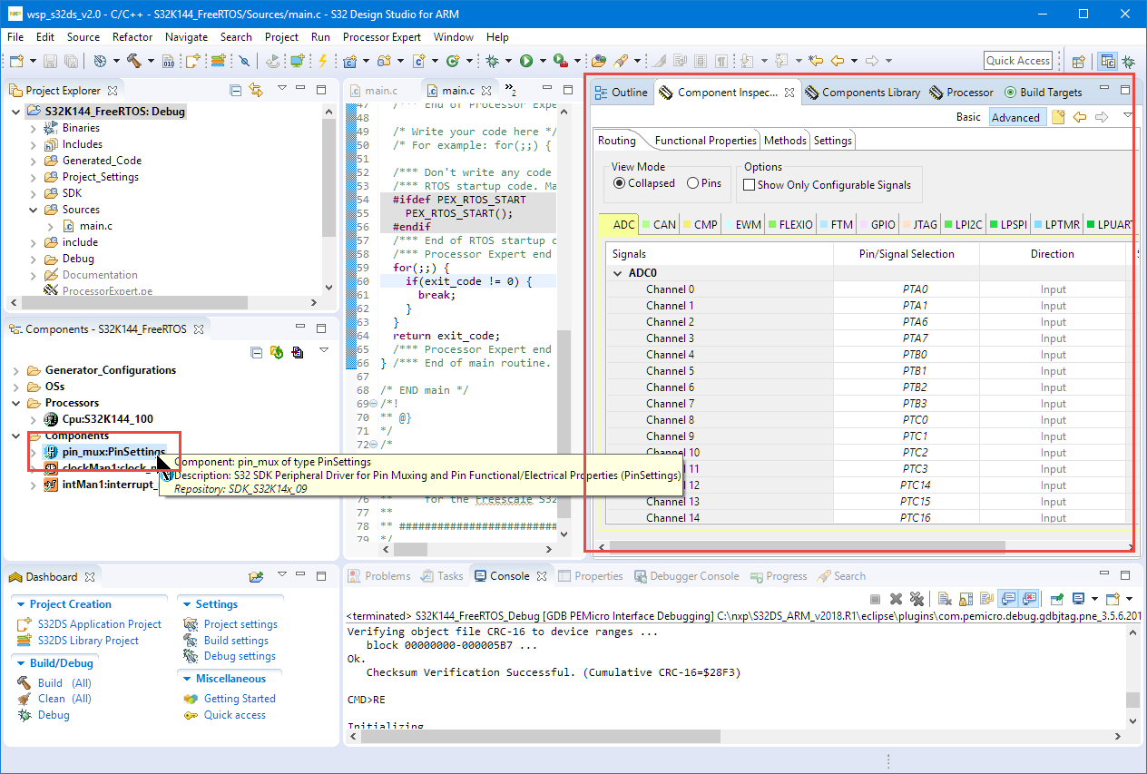Click the Save toolbar icon
Viewport: 1147px width, 774px height.
click(x=50, y=61)
